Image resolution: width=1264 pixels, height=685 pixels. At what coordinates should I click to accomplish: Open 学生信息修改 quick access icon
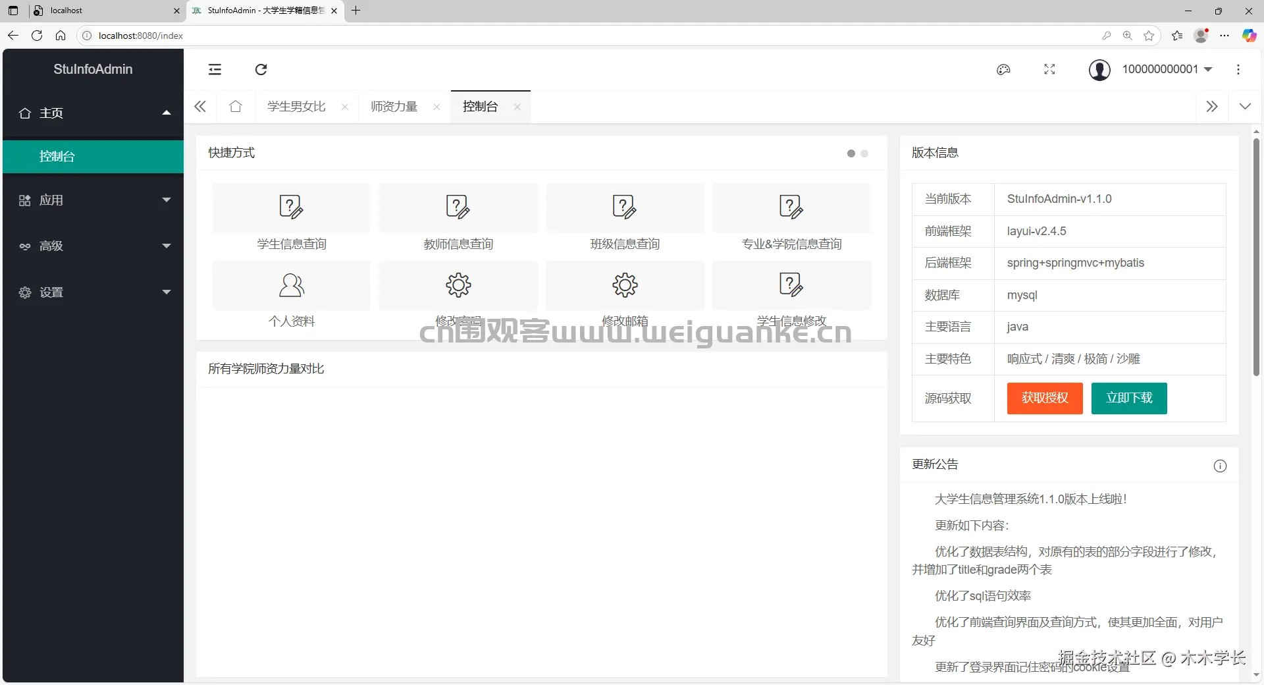(x=791, y=285)
